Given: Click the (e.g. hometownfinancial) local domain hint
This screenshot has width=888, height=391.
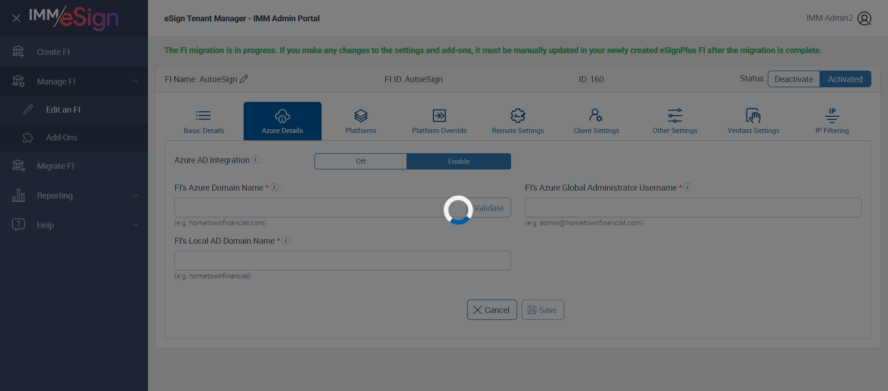Looking at the screenshot, I should 213,276.
